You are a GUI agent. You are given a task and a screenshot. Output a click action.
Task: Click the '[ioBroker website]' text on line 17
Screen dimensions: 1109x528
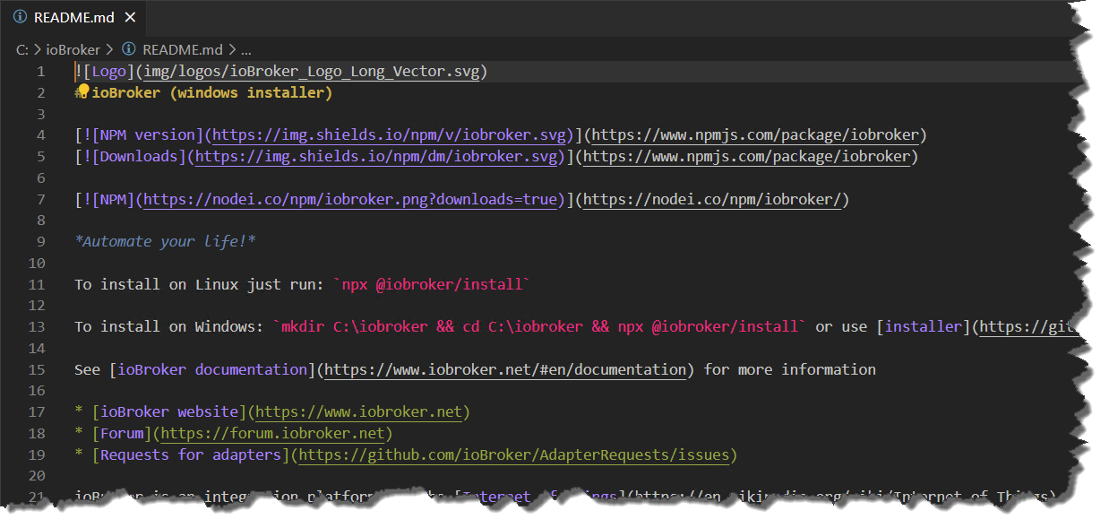point(169,412)
